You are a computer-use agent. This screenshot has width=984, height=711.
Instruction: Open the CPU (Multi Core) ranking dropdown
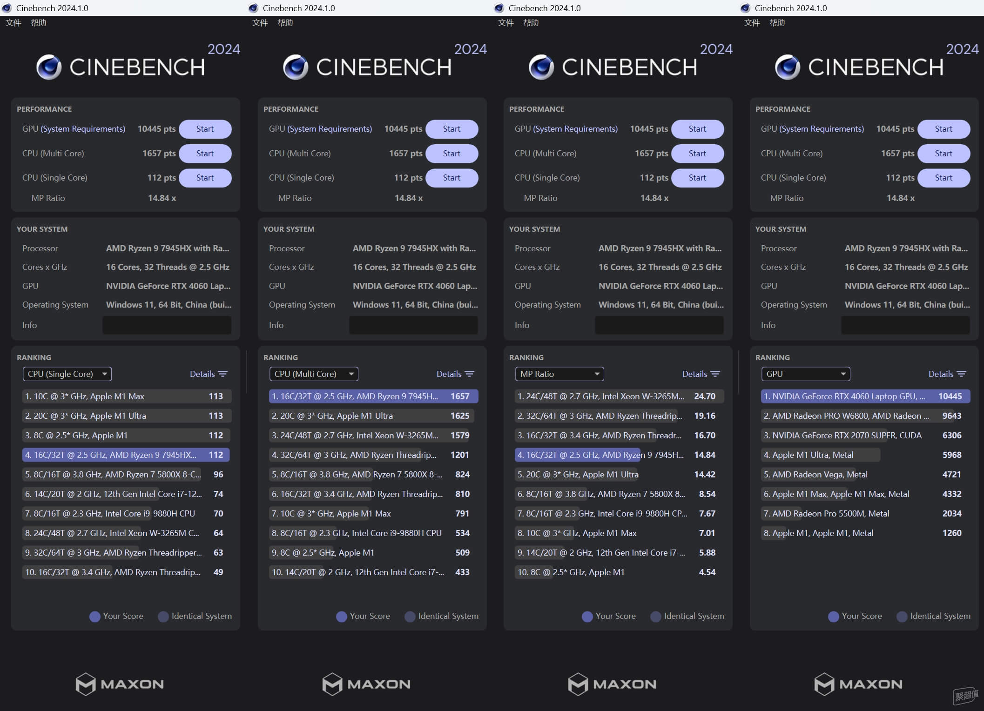(314, 374)
